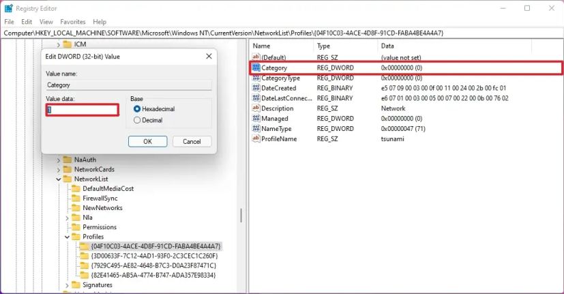Select the Decimal base option
The width and height of the screenshot is (564, 294).
[137, 120]
